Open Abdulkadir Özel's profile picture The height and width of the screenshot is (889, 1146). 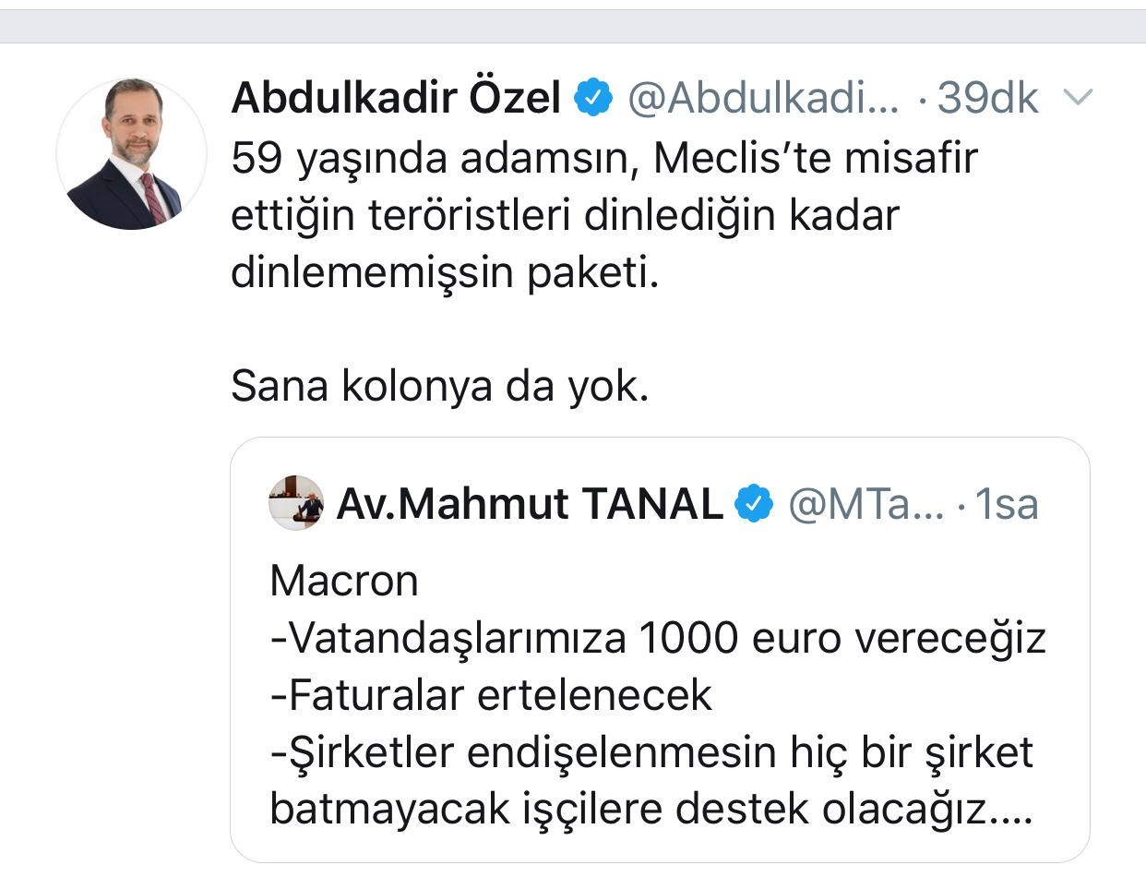[x=131, y=154]
